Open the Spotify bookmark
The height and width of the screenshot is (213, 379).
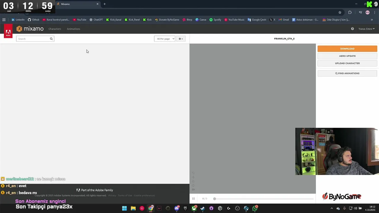click(215, 20)
